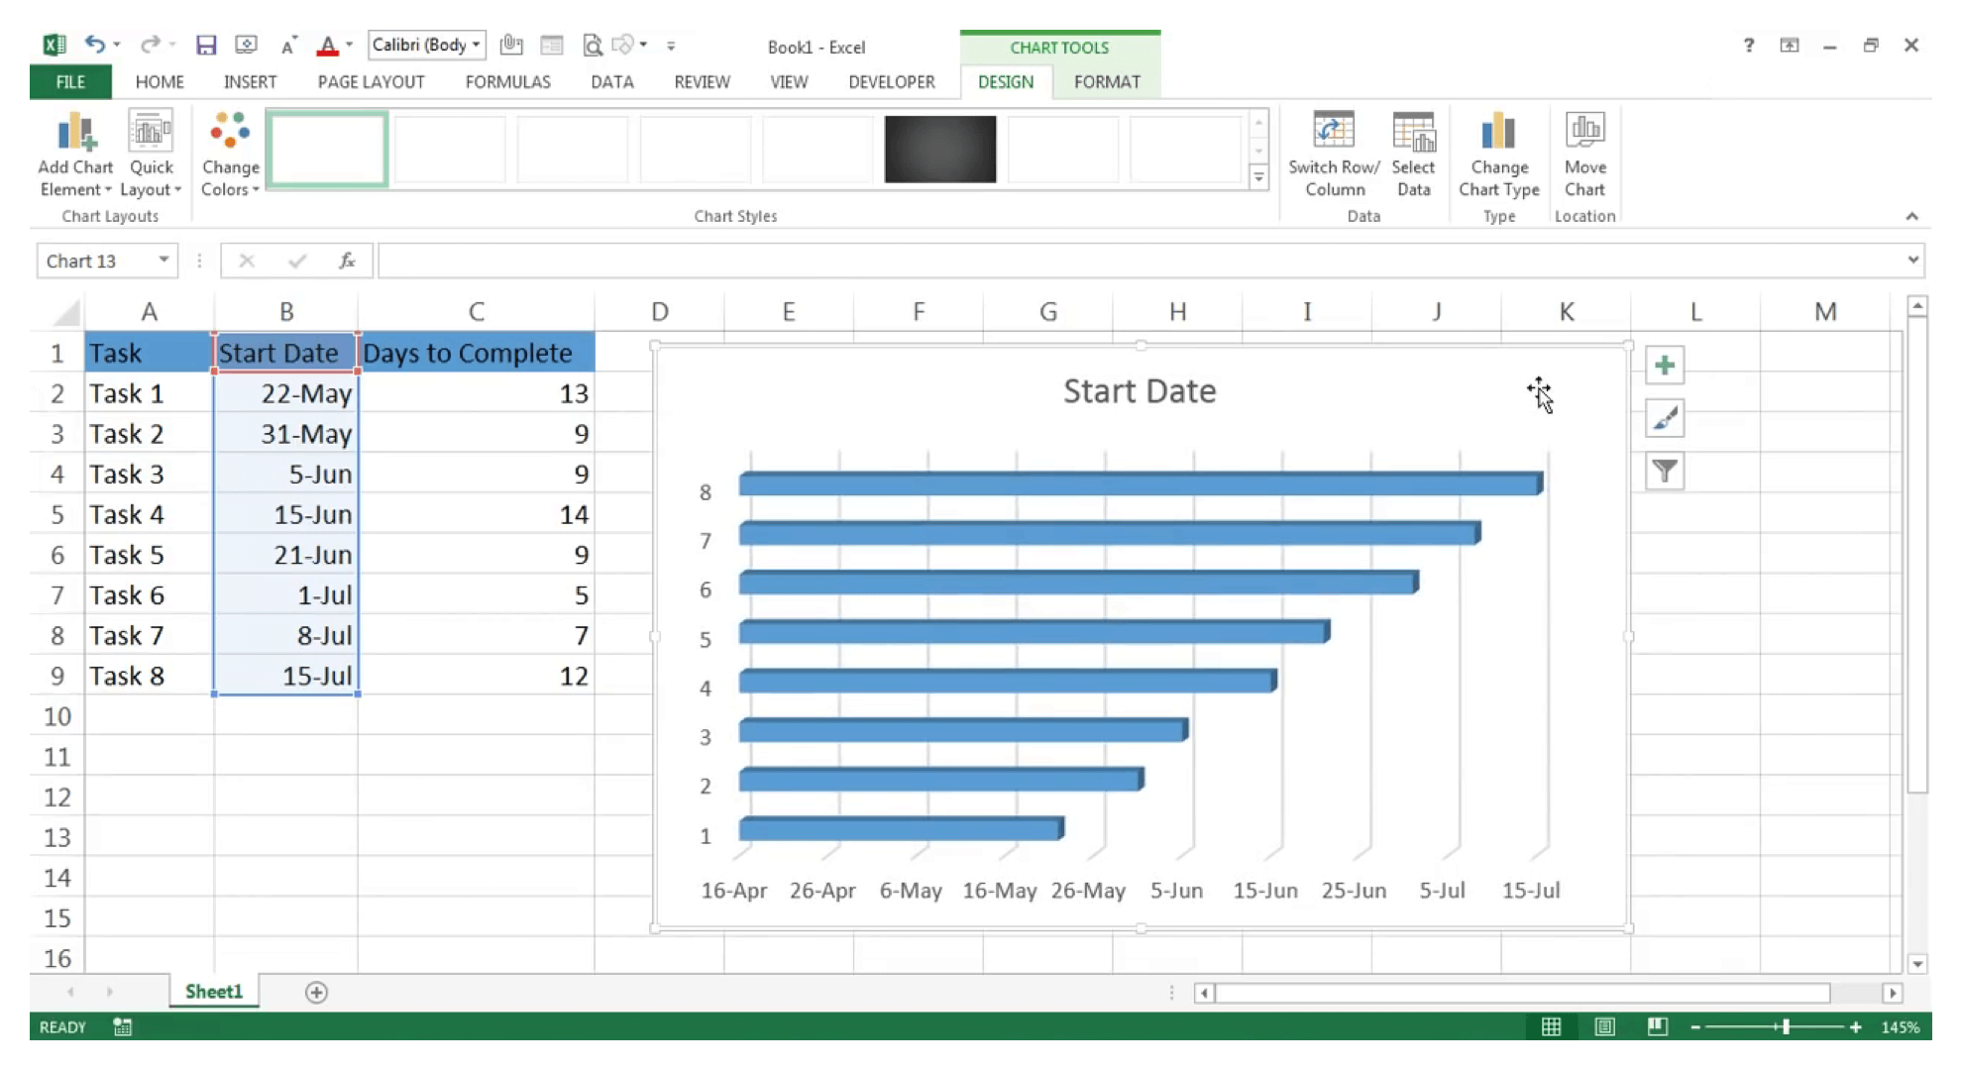Select the DESIGN ribbon tab
Screen dimensions: 1962x1070
click(x=1004, y=81)
